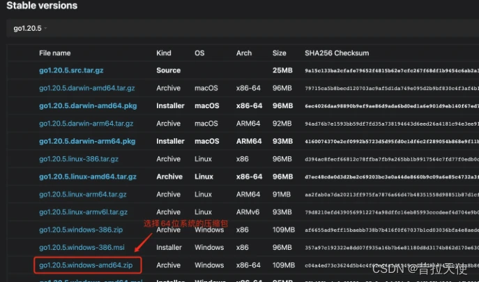Click x86-64 in windows-amd64.zip row
This screenshot has height=282, width=479.
tap(248, 265)
